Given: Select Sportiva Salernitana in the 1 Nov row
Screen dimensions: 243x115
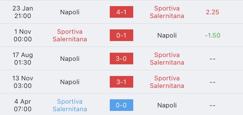Looking at the screenshot, I should coord(70,35).
